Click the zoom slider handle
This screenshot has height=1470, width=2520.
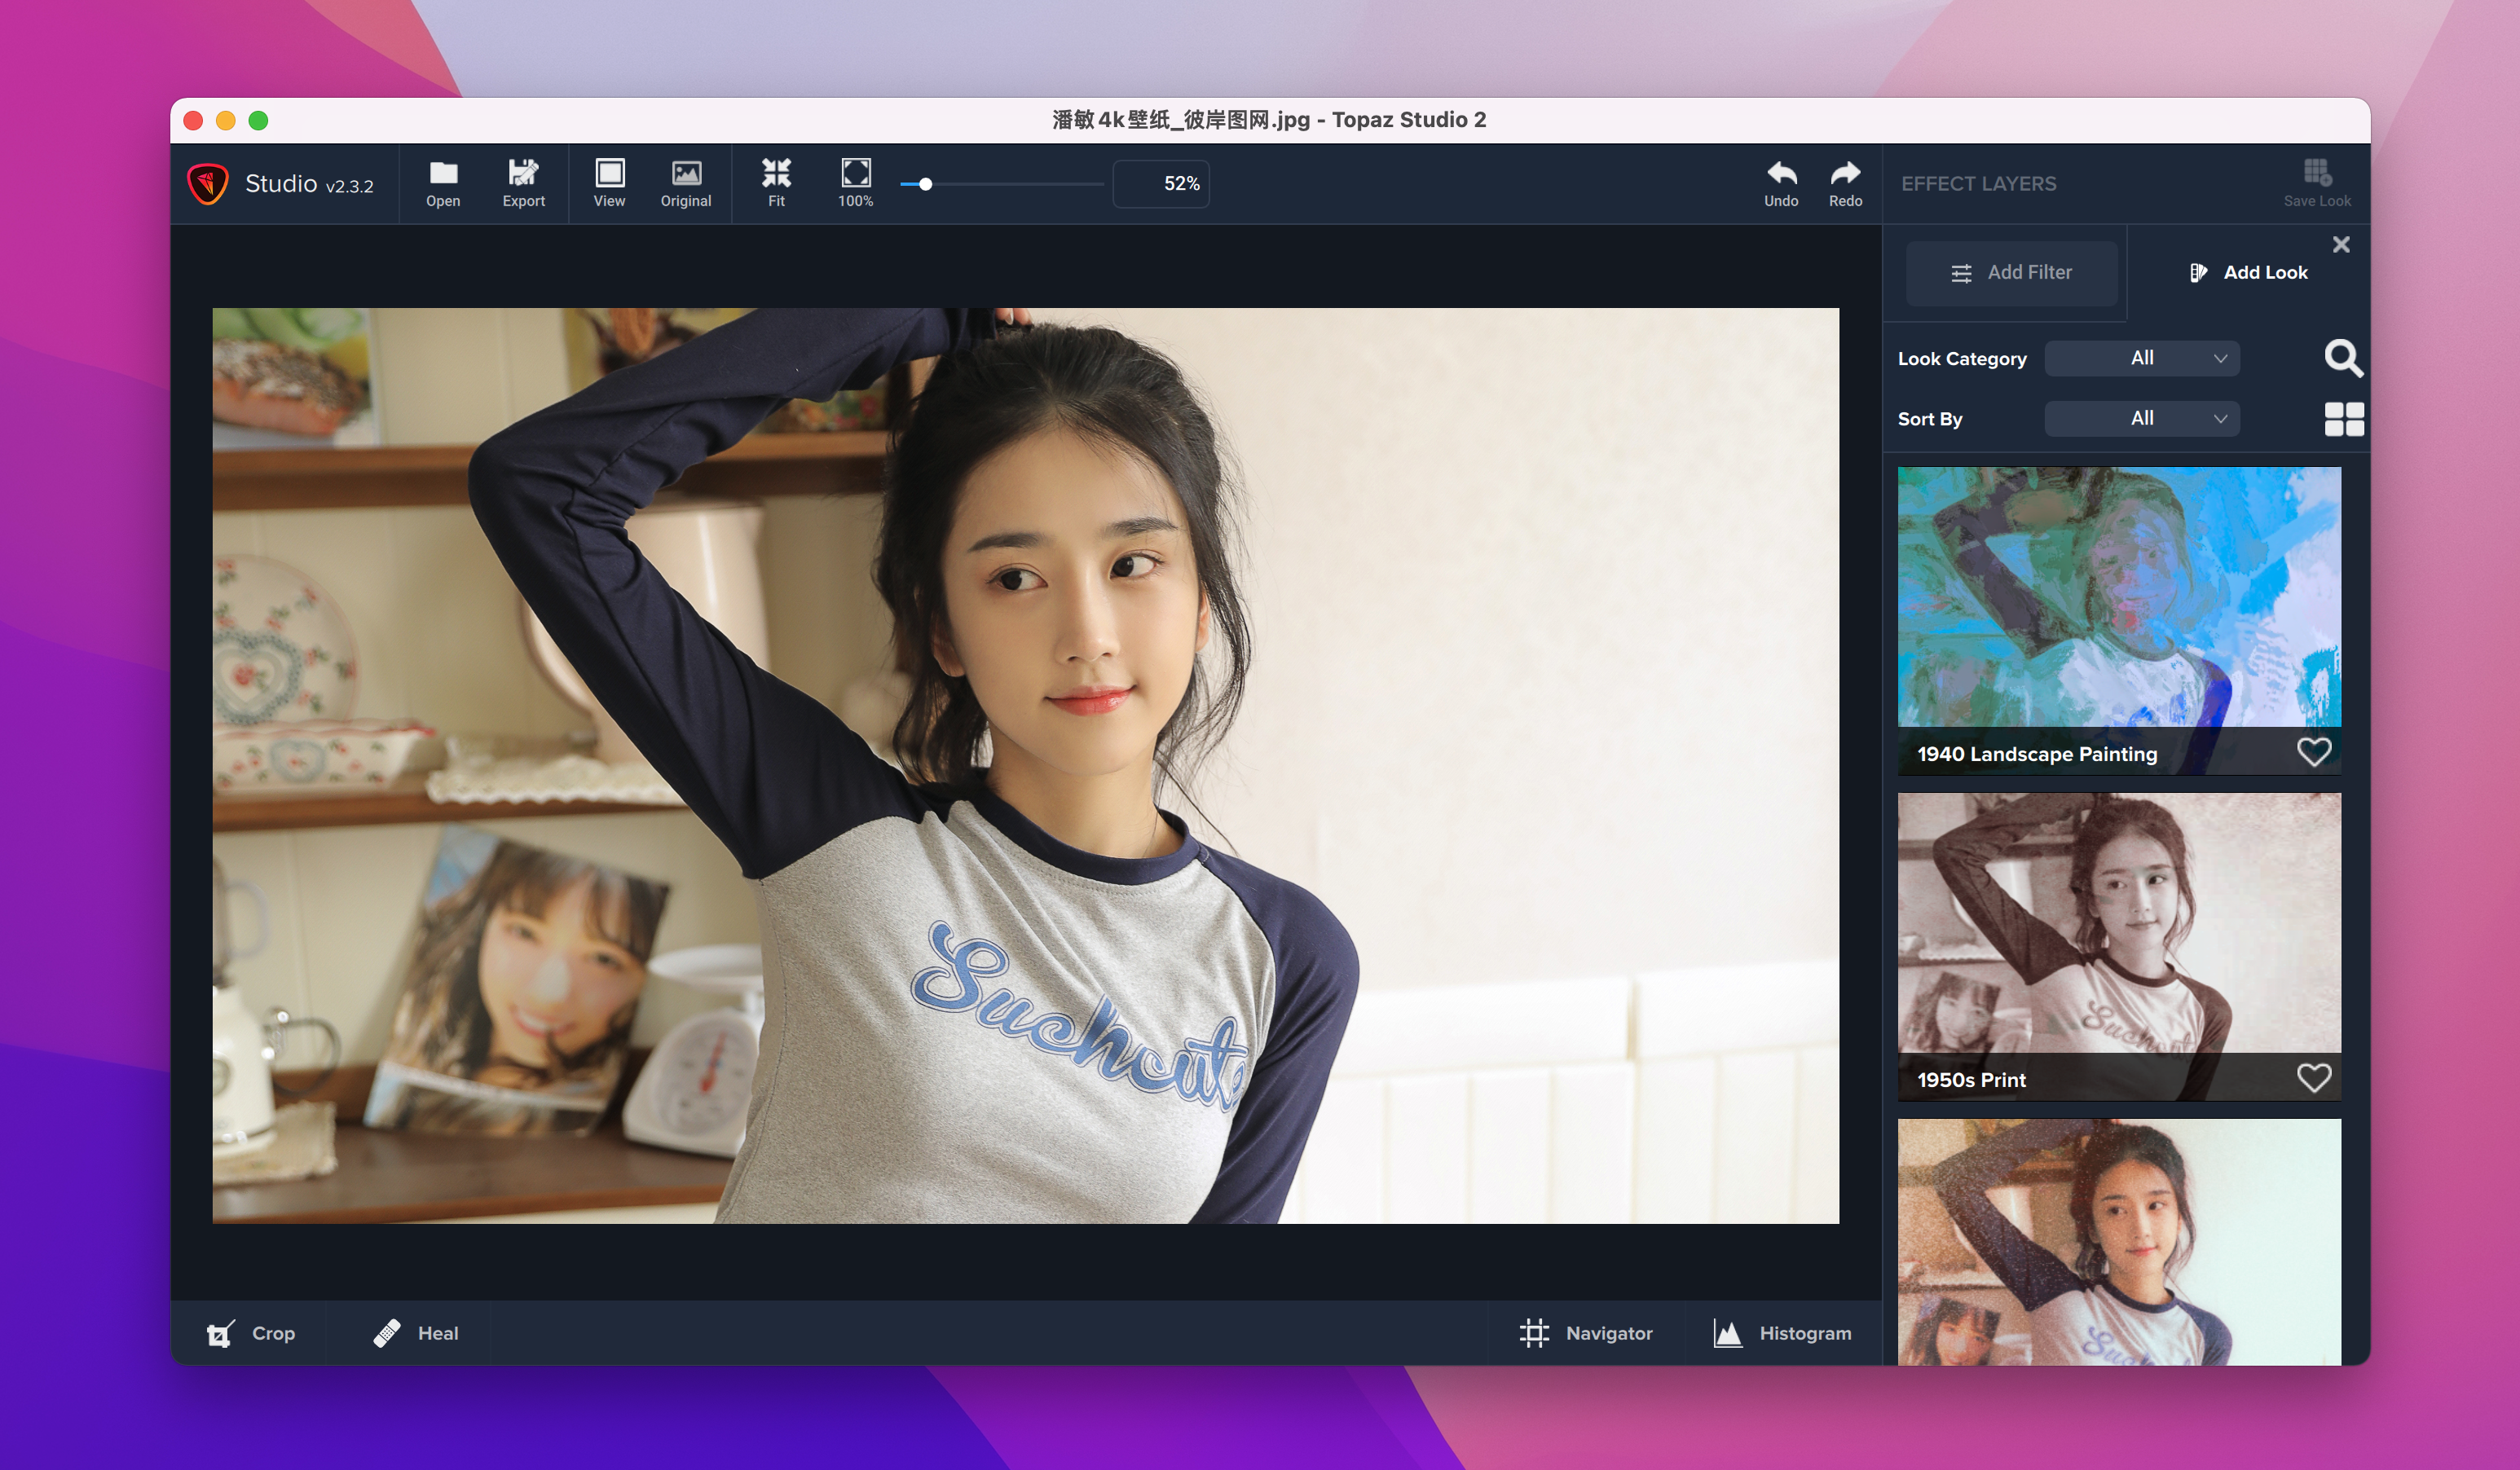click(925, 184)
